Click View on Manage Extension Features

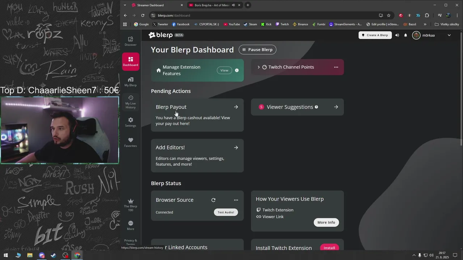tap(224, 70)
